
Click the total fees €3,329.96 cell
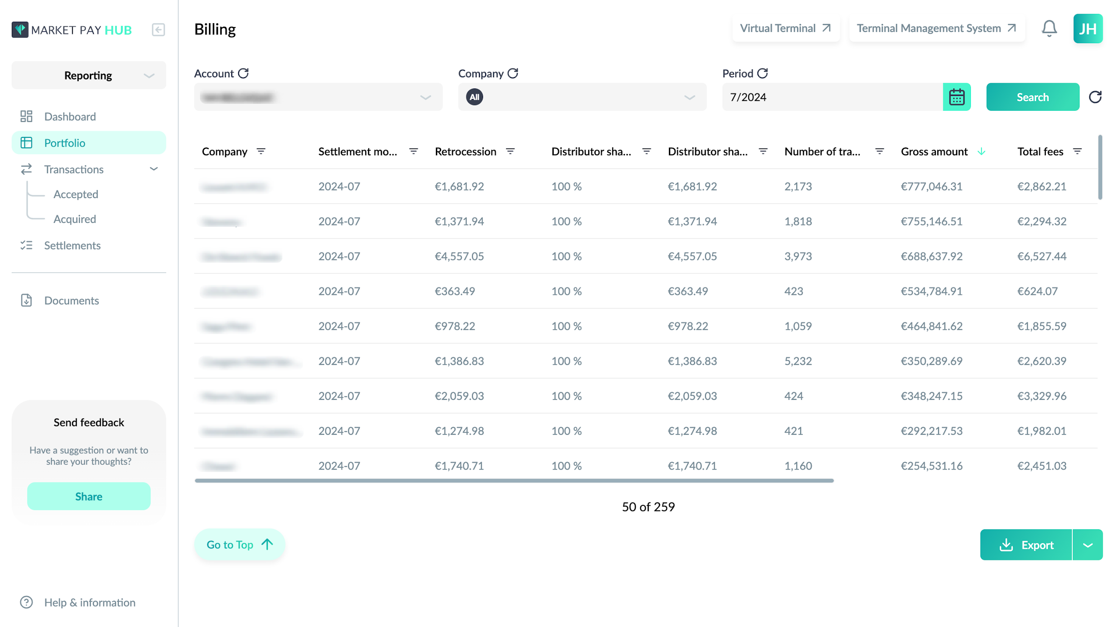[x=1042, y=395]
